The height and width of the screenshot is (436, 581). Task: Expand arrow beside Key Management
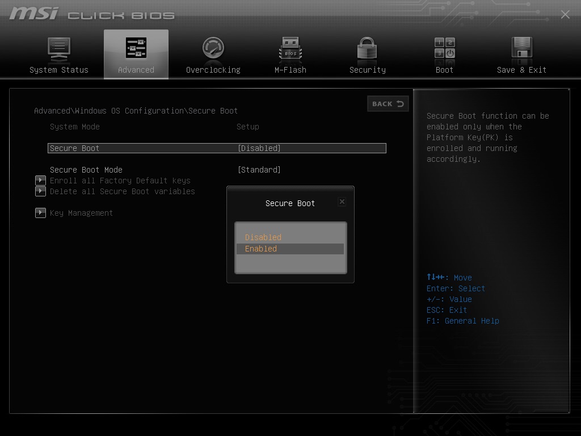[x=40, y=213]
